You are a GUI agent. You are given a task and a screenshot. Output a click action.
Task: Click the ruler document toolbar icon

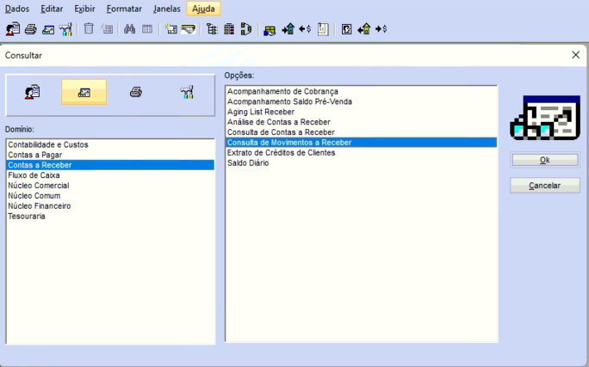323,29
